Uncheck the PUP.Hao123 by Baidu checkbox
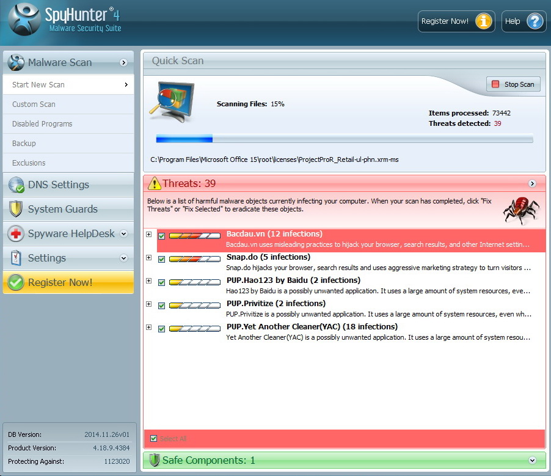This screenshot has height=476, width=551. click(162, 282)
